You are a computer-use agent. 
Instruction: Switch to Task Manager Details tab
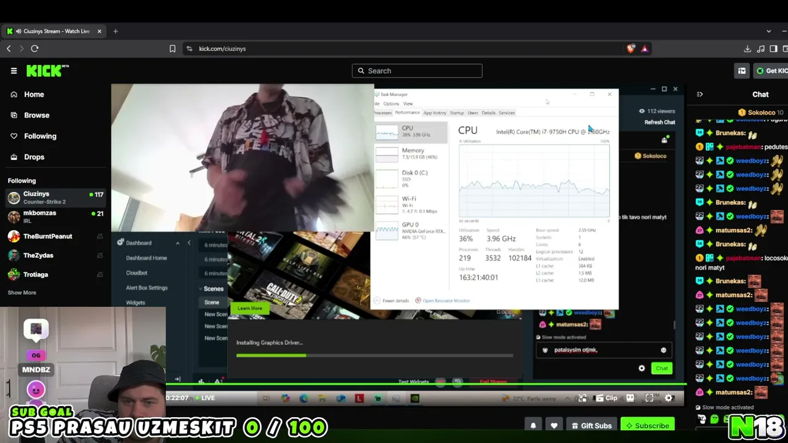[x=488, y=113]
